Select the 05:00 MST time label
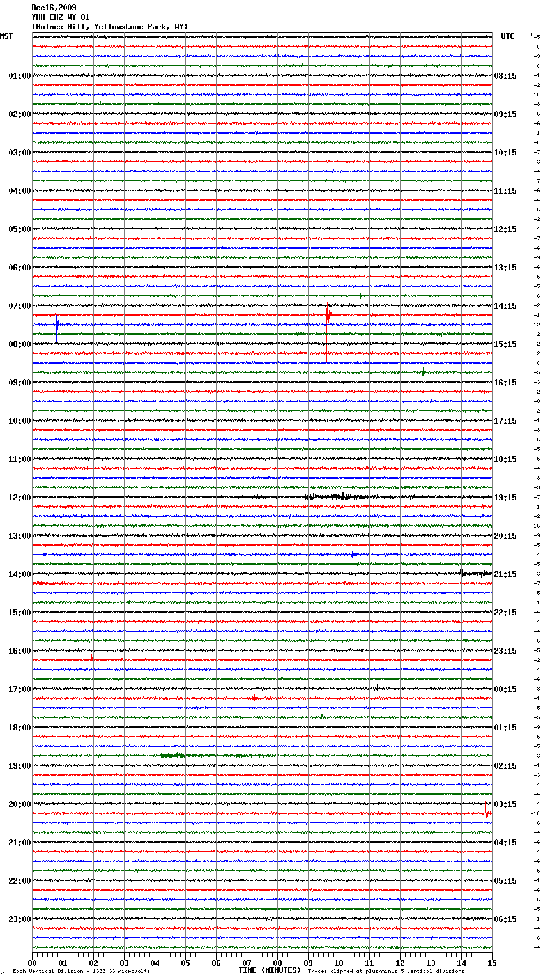The width and height of the screenshot is (543, 980). click(x=20, y=229)
